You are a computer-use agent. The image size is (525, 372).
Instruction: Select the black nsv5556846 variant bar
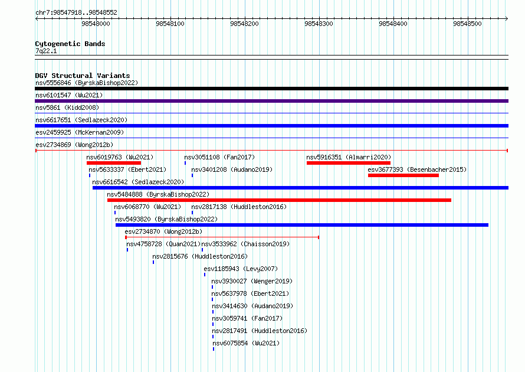(271, 89)
